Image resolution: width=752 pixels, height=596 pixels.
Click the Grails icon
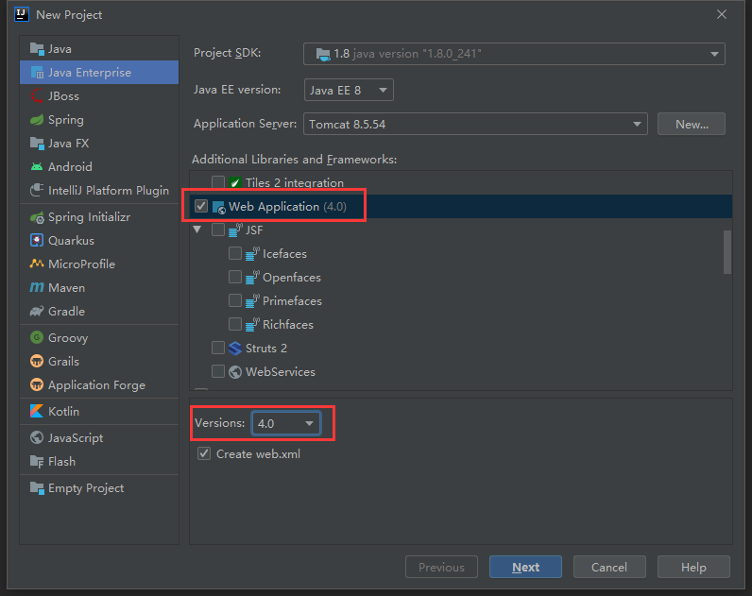[37, 361]
